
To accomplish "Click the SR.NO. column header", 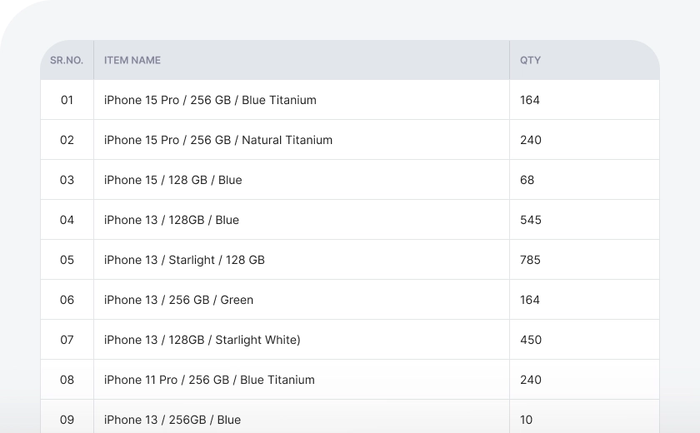I will pos(67,60).
